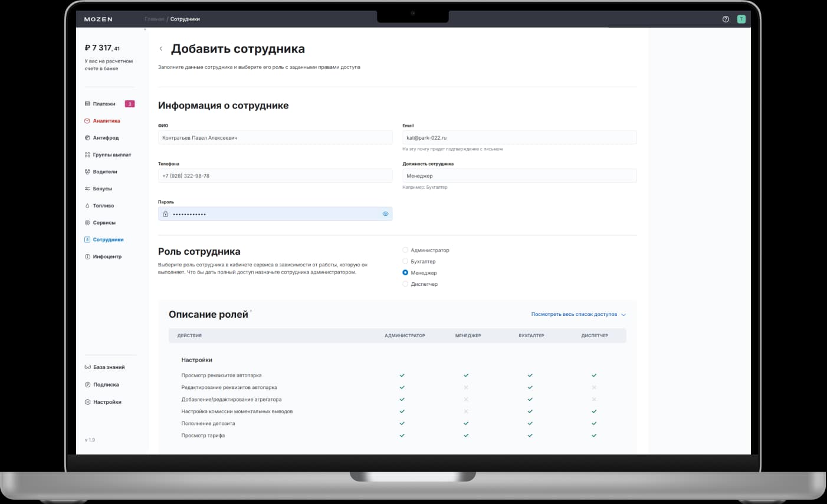
Task: Open Антифрод menu item
Action: [106, 138]
